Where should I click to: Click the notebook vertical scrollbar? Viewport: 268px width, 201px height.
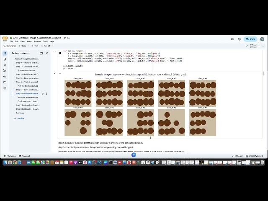264,74
